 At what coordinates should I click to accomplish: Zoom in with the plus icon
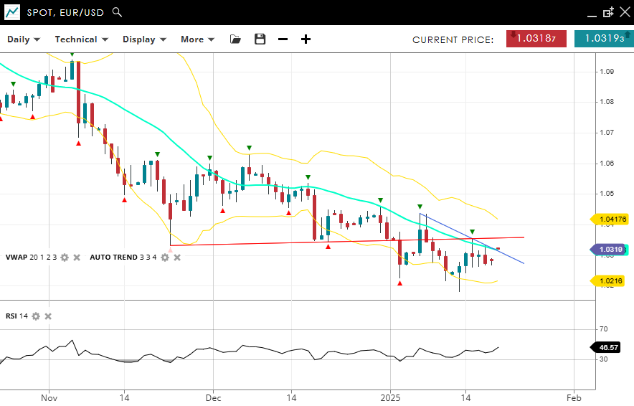(x=306, y=39)
